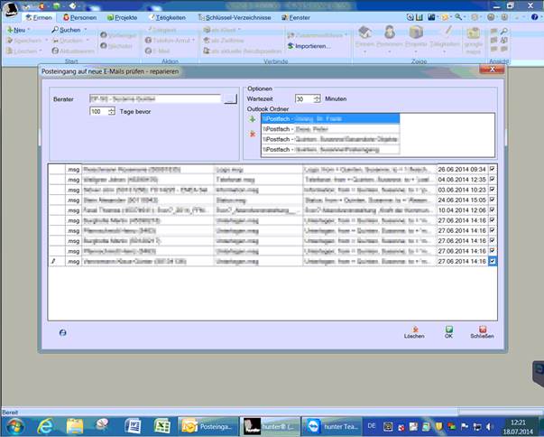Click the help icon in dialog footer
The height and width of the screenshot is (437, 544).
(62, 332)
